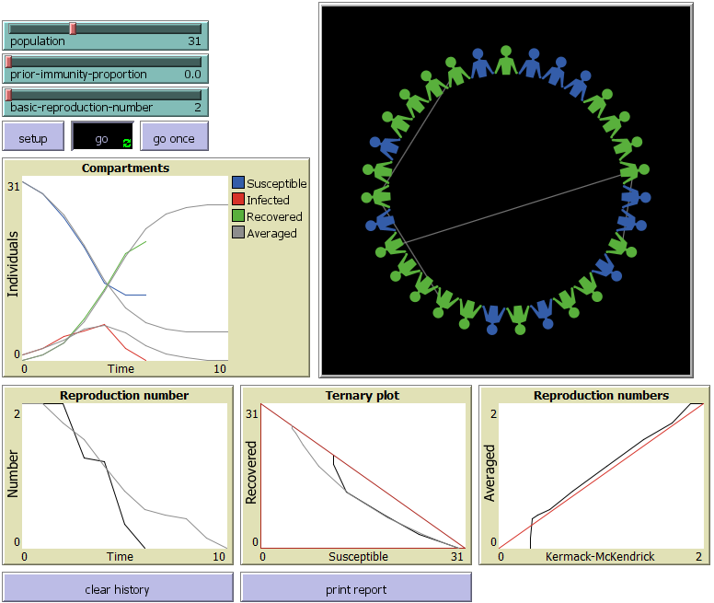The width and height of the screenshot is (714, 603).
Task: Click the blue Susceptible legend swatch
Action: (238, 183)
